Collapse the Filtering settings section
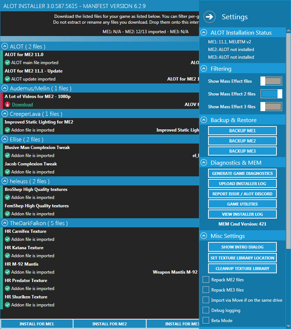The width and height of the screenshot is (291, 329). pyautogui.click(x=204, y=68)
